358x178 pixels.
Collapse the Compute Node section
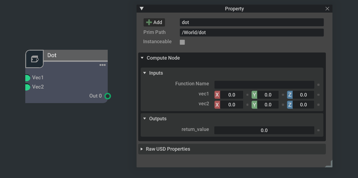[142, 58]
